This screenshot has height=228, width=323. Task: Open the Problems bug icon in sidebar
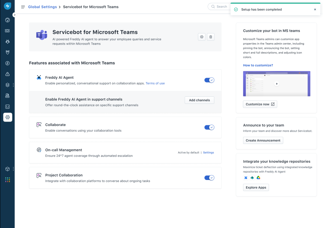[7, 42]
